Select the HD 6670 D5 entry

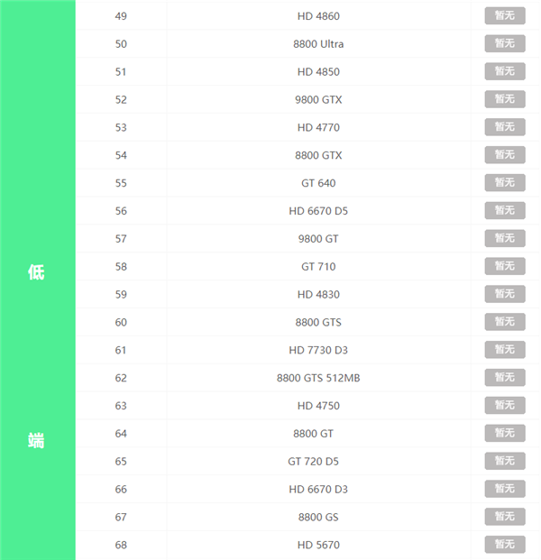click(318, 211)
